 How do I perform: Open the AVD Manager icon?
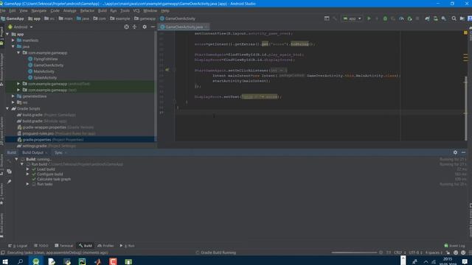coord(435,18)
